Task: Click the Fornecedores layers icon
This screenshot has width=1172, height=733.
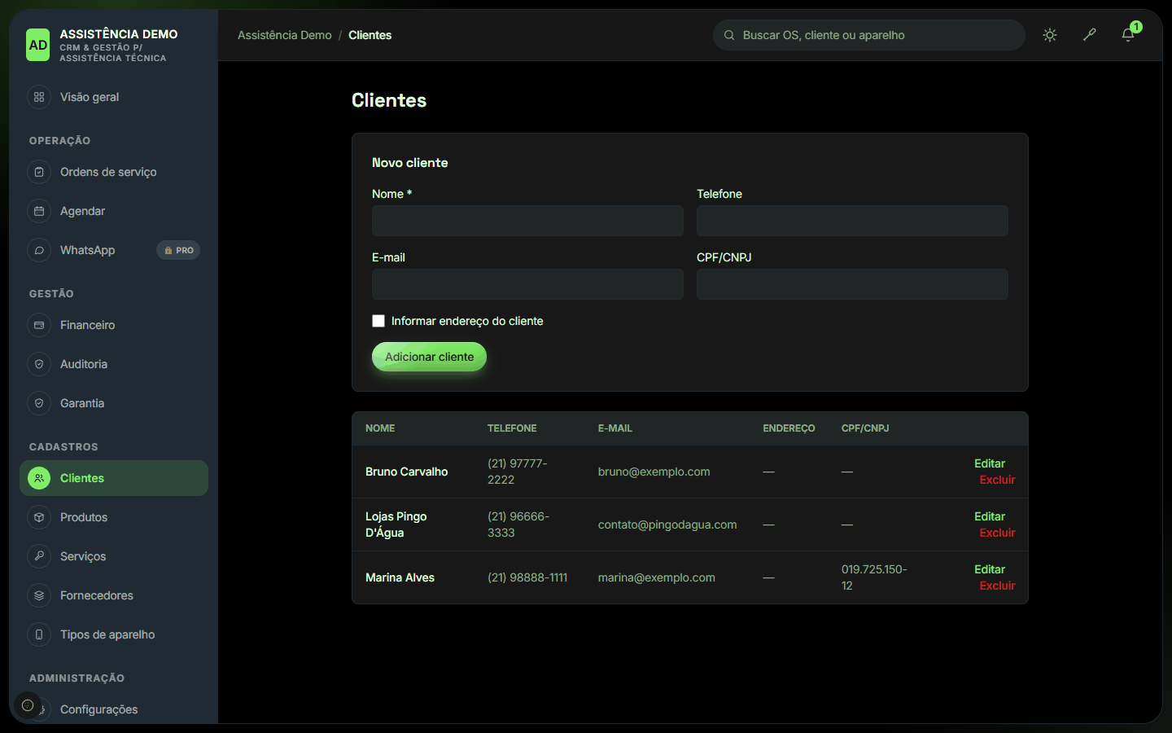Action: pos(39,595)
